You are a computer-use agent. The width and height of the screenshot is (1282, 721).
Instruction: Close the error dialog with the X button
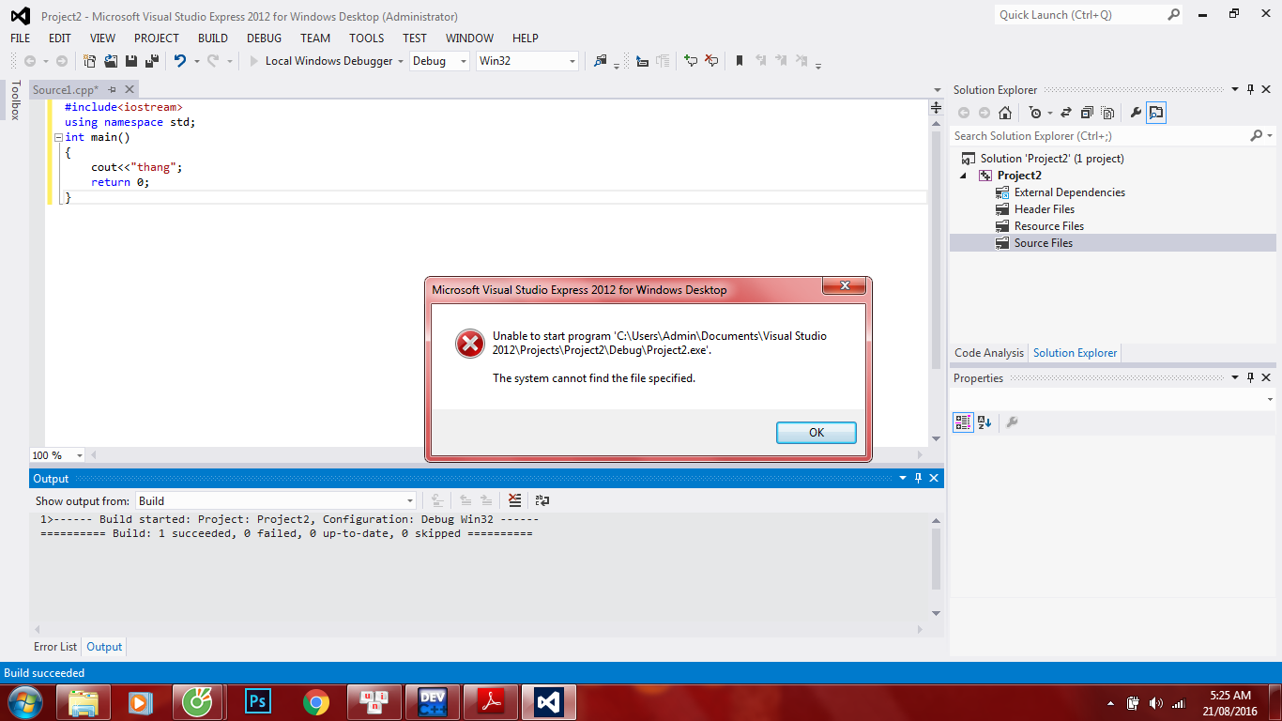tap(845, 285)
